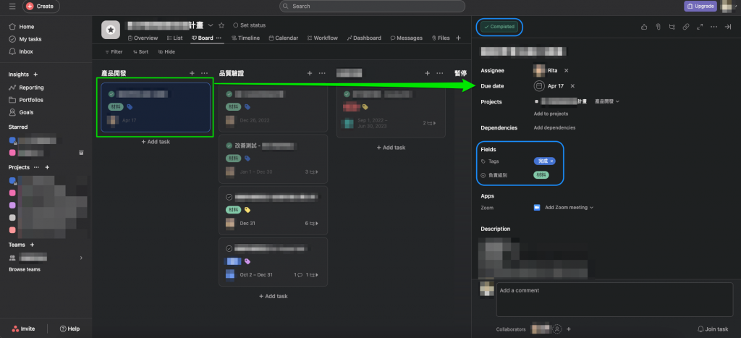
Task: Switch to Files tab
Action: [441, 38]
